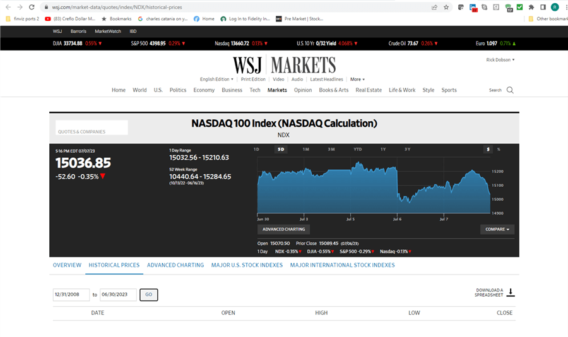This screenshot has height=337, width=568.
Task: Open Other bookmarks folder
Action: 548,18
